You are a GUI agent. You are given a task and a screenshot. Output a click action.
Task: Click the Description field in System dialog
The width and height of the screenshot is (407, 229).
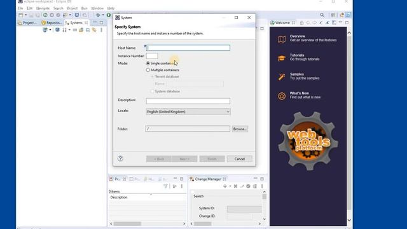[188, 101]
